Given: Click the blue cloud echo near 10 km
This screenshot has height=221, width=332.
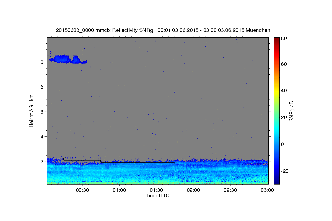Looking at the screenshot, I should tap(68, 59).
